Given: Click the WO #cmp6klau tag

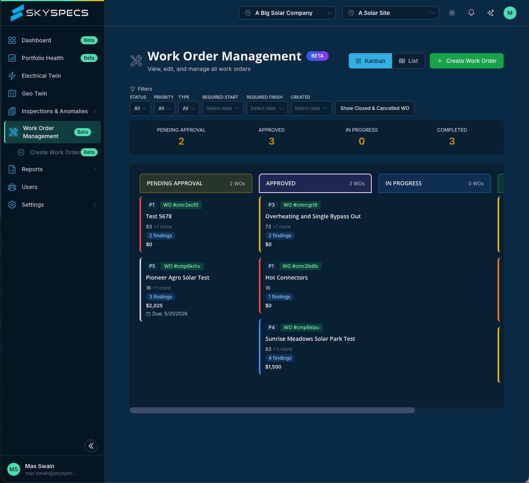Looking at the screenshot, I should 302,328.
